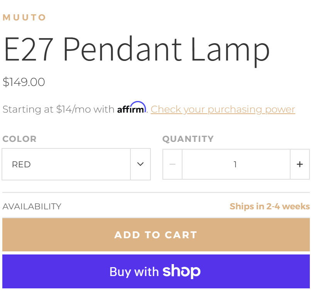Open the Check your purchasing power link

[223, 109]
